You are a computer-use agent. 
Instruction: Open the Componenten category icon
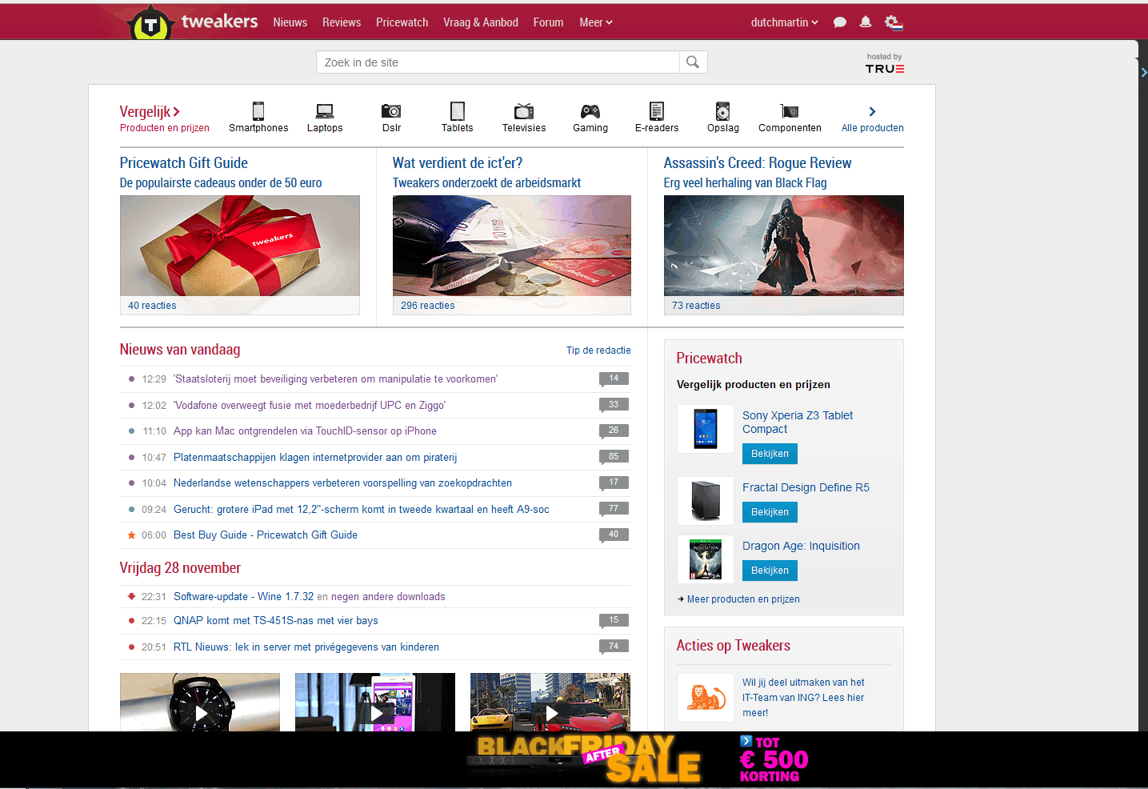(790, 111)
